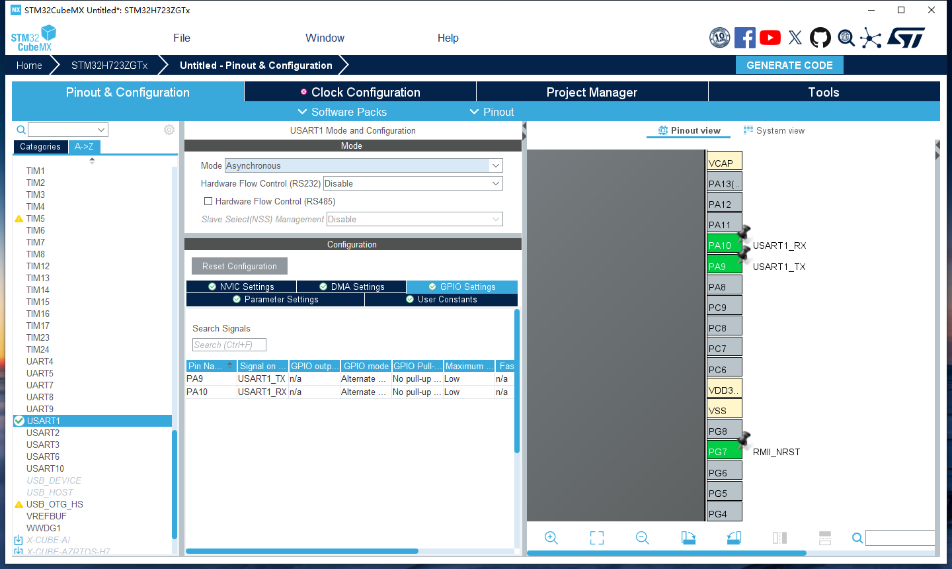
Task: Click the pin on PG7
Action: (744, 439)
